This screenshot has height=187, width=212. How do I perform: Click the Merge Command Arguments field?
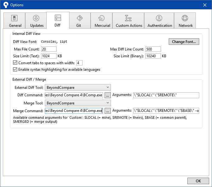[x=166, y=111]
